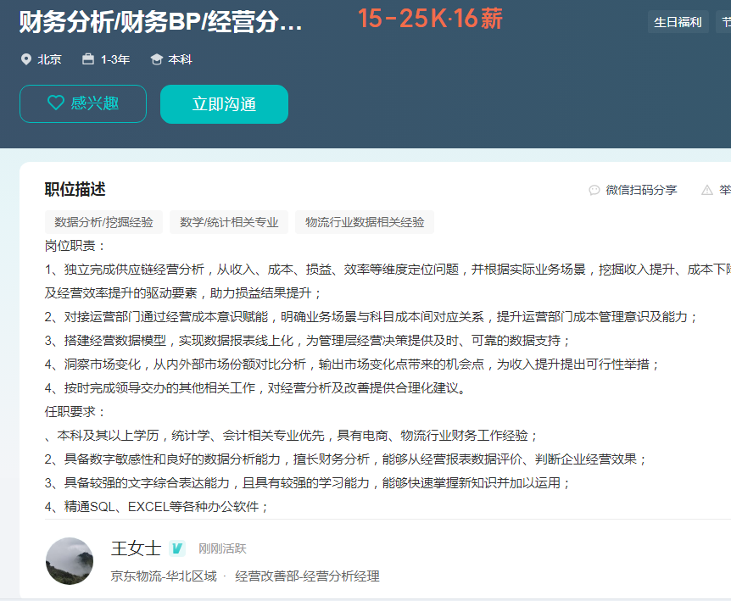
Task: Click the 物流行业数据相关经验 tag
Action: [x=365, y=222]
